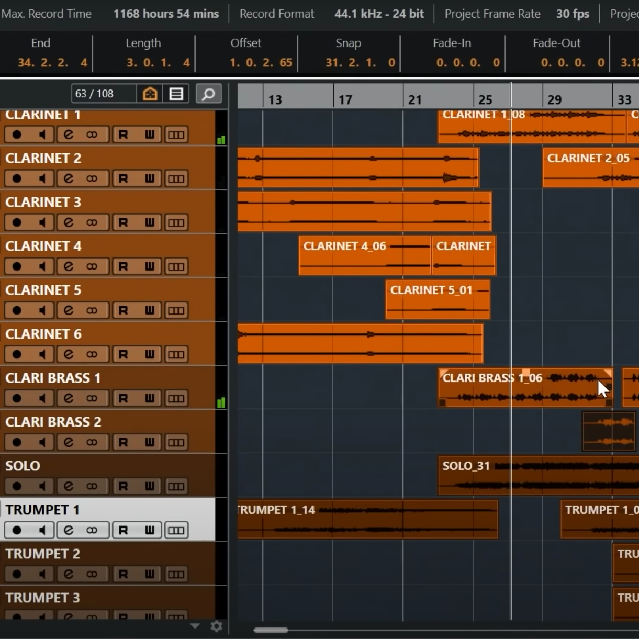The height and width of the screenshot is (639, 639).
Task: Open channel settings for CLARINET 4
Action: 69,266
